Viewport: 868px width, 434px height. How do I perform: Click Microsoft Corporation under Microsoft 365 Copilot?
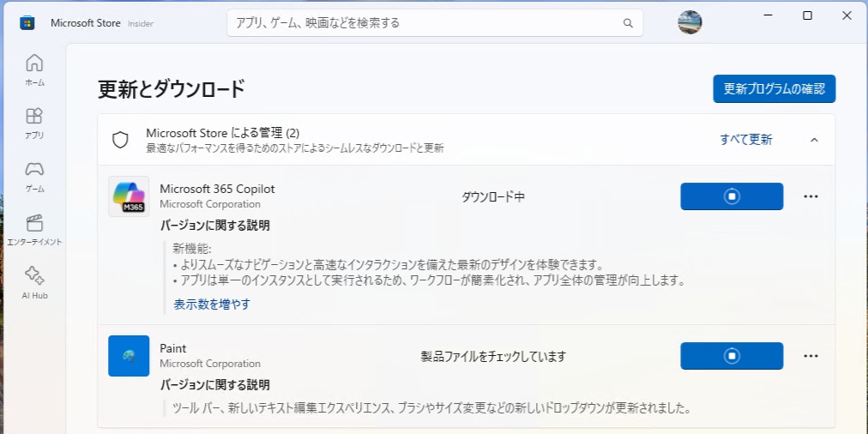coord(210,204)
